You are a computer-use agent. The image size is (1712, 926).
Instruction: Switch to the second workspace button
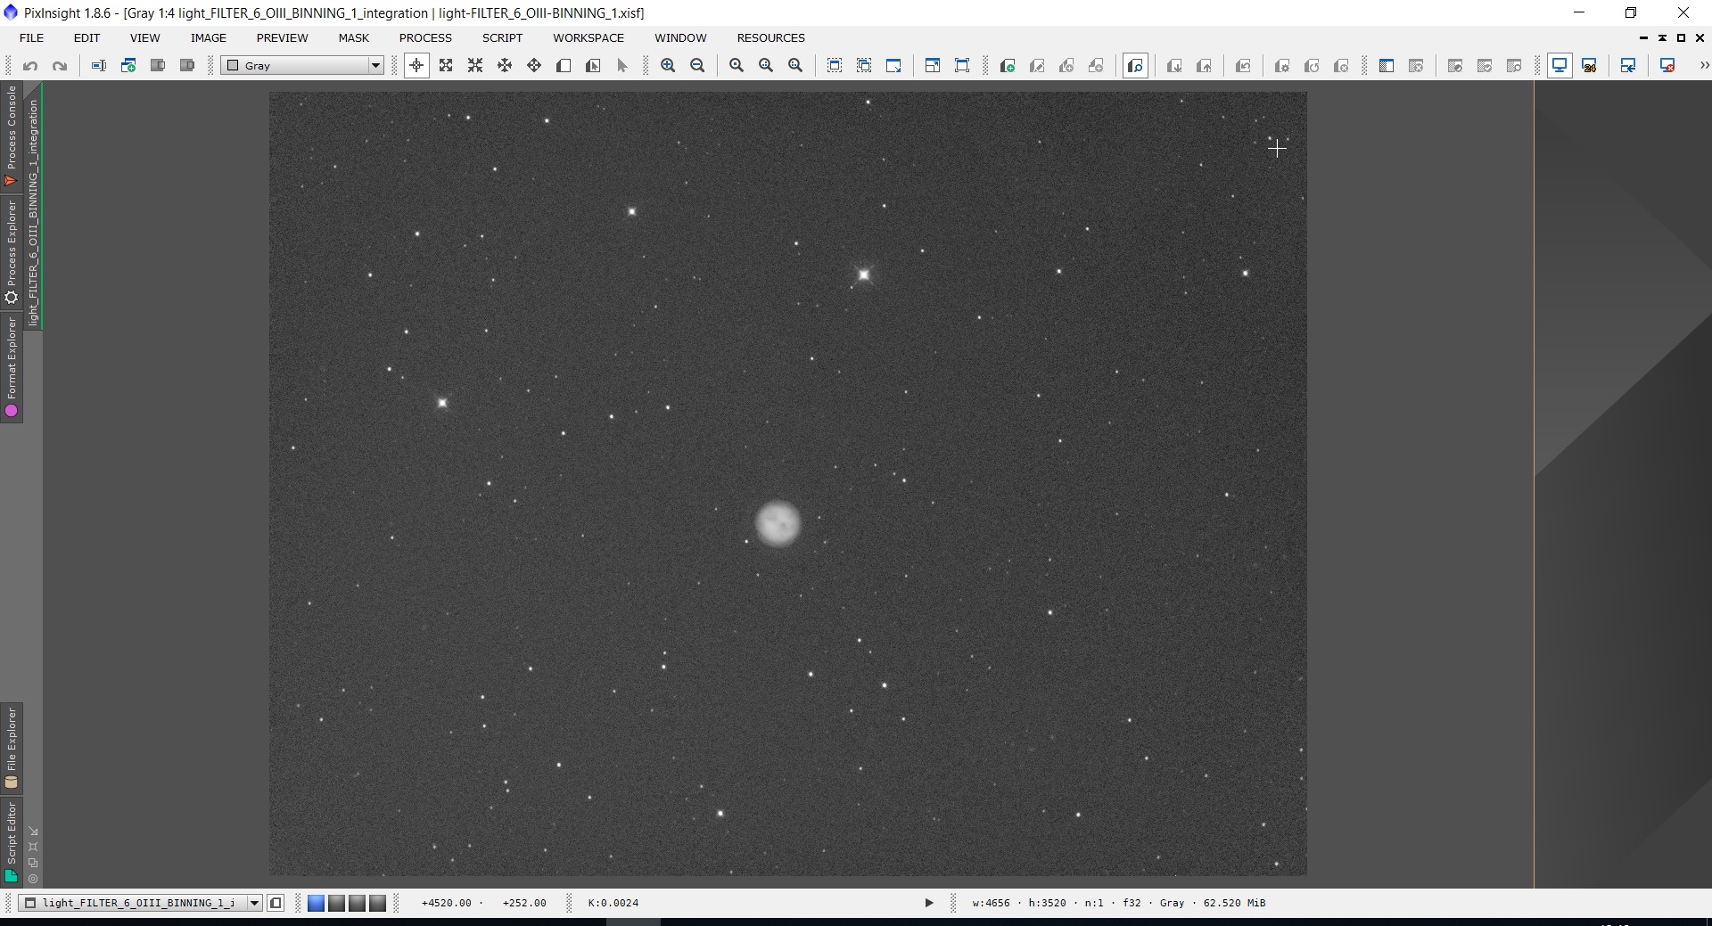coord(336,904)
